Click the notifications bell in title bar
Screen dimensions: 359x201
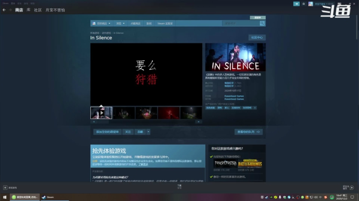pyautogui.click(x=304, y=4)
